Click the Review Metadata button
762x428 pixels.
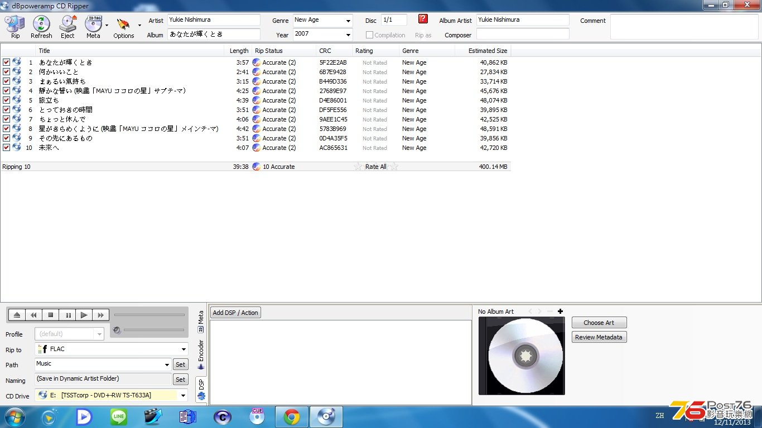pyautogui.click(x=599, y=337)
